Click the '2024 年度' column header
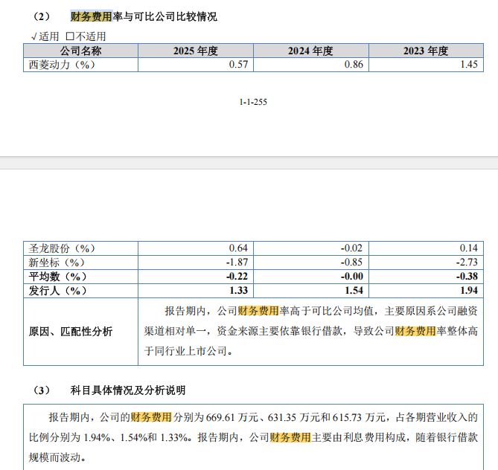The width and height of the screenshot is (498, 470). coord(310,51)
